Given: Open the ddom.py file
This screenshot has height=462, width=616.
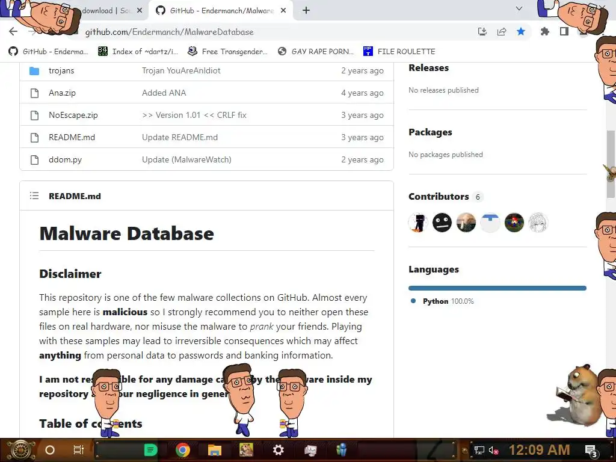Looking at the screenshot, I should [65, 160].
